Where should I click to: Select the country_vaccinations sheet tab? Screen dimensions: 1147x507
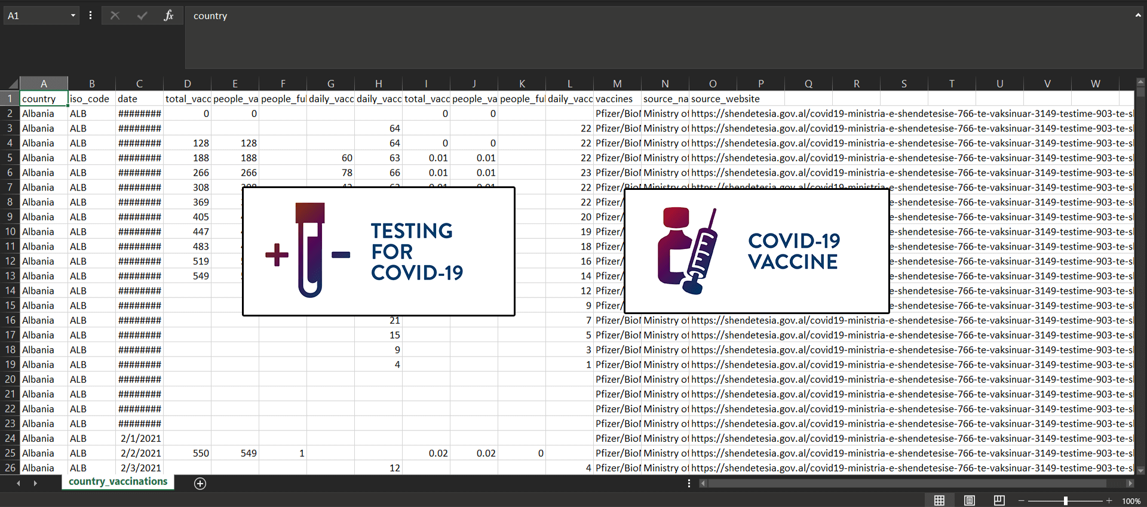(x=118, y=482)
